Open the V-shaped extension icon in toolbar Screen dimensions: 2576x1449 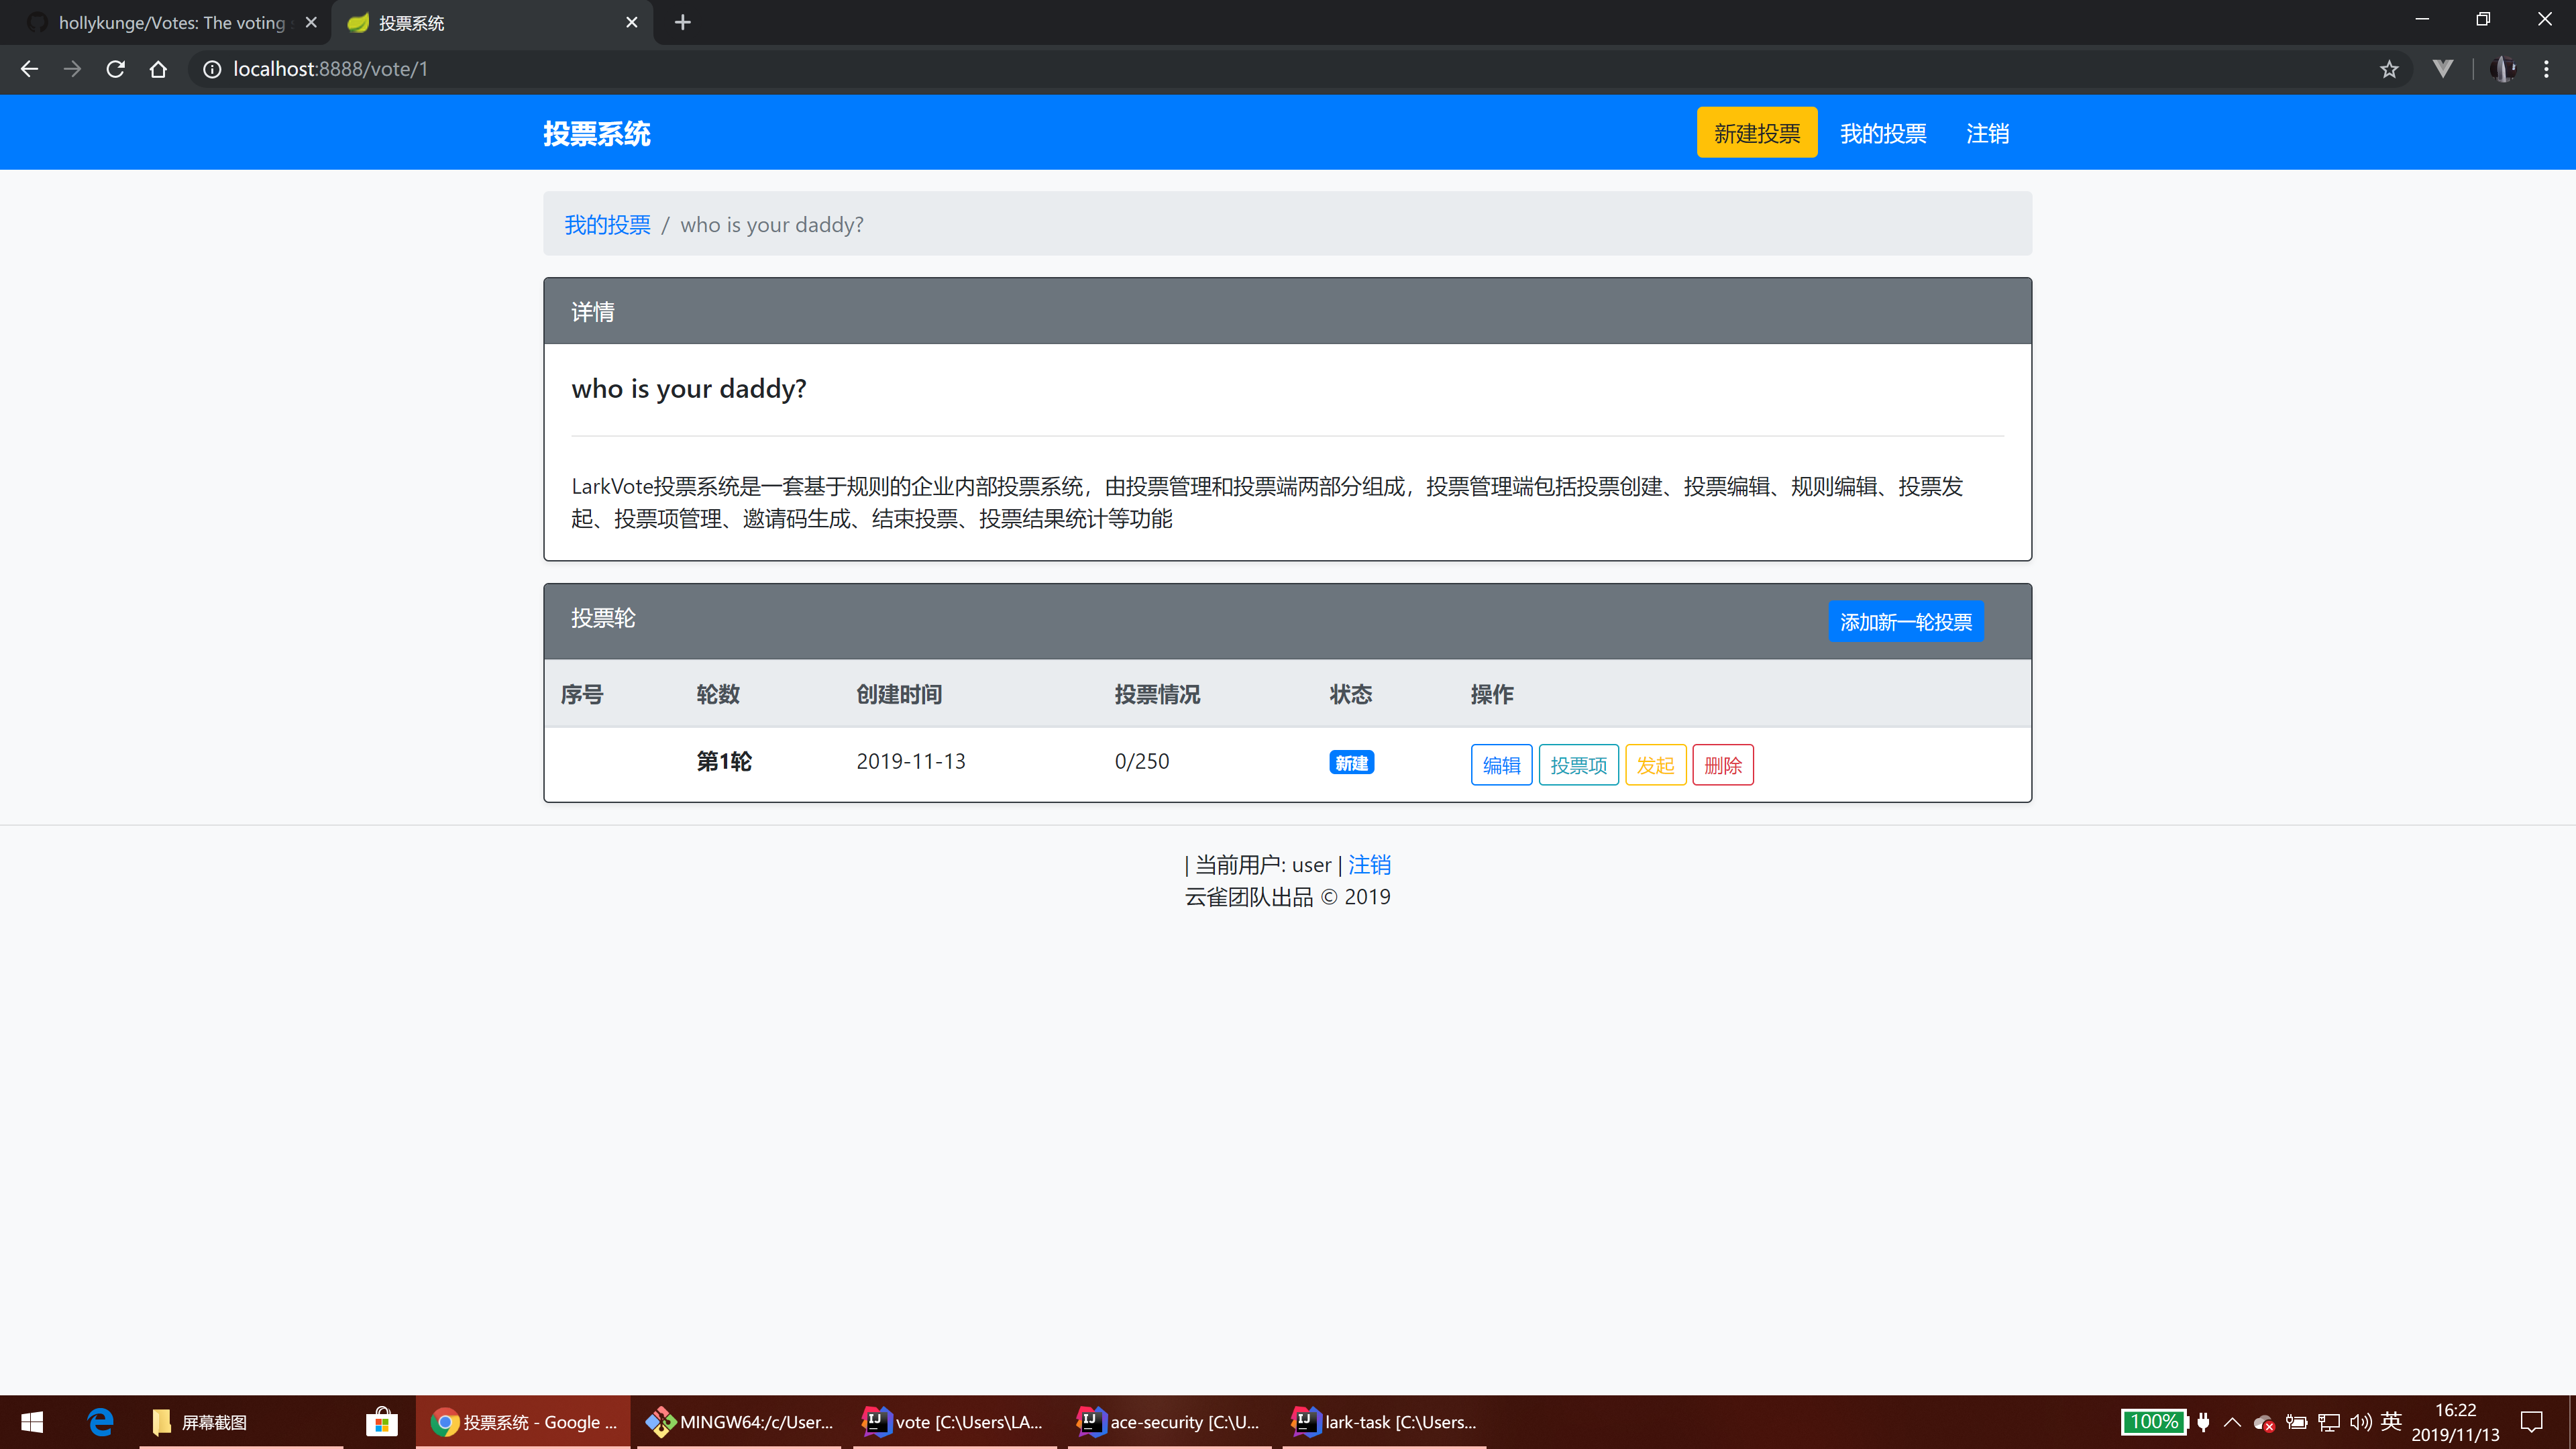(2443, 69)
